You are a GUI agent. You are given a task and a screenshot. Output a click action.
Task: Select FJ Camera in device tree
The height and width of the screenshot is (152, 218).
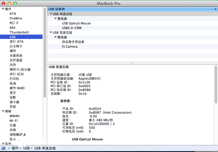pyautogui.click(x=70, y=47)
